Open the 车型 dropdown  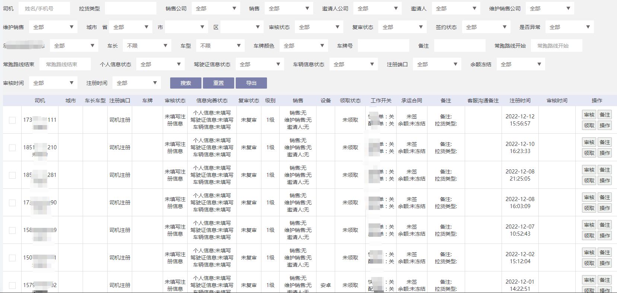(220, 45)
